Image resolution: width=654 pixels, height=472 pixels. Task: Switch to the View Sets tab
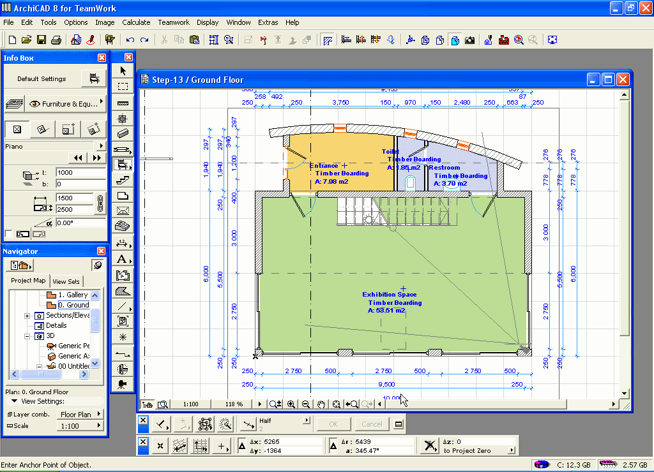point(66,281)
